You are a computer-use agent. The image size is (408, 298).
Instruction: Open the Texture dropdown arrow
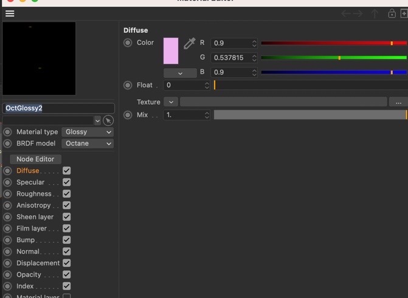coord(171,102)
